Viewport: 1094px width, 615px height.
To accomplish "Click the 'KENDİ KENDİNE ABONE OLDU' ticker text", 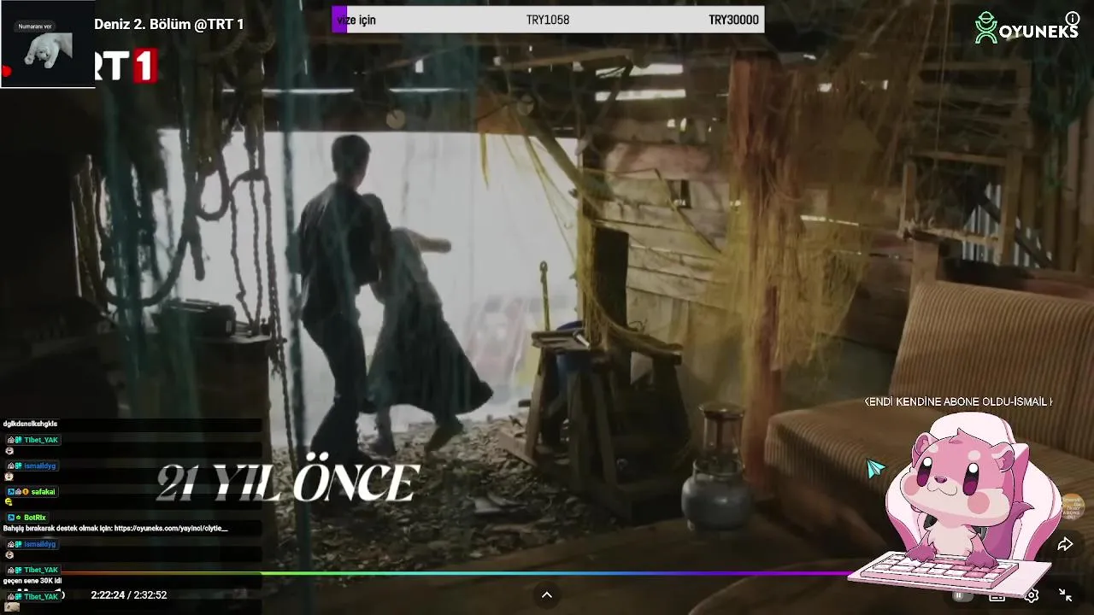I will click(x=958, y=401).
